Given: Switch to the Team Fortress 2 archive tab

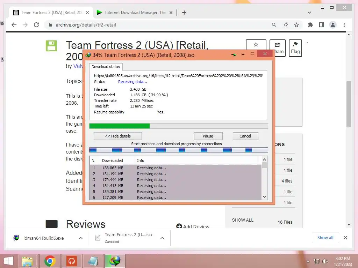Looking at the screenshot, I should click(51, 13).
